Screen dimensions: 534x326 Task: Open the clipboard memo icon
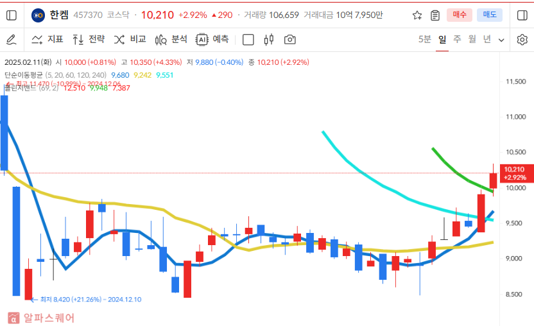[x=435, y=15]
